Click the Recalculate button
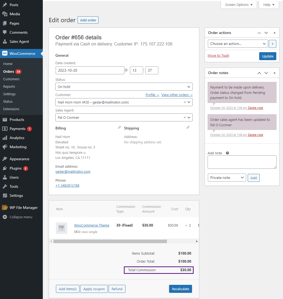 point(180,289)
